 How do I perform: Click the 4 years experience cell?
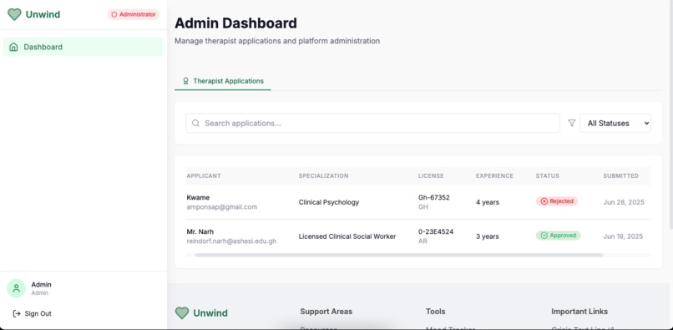point(488,202)
